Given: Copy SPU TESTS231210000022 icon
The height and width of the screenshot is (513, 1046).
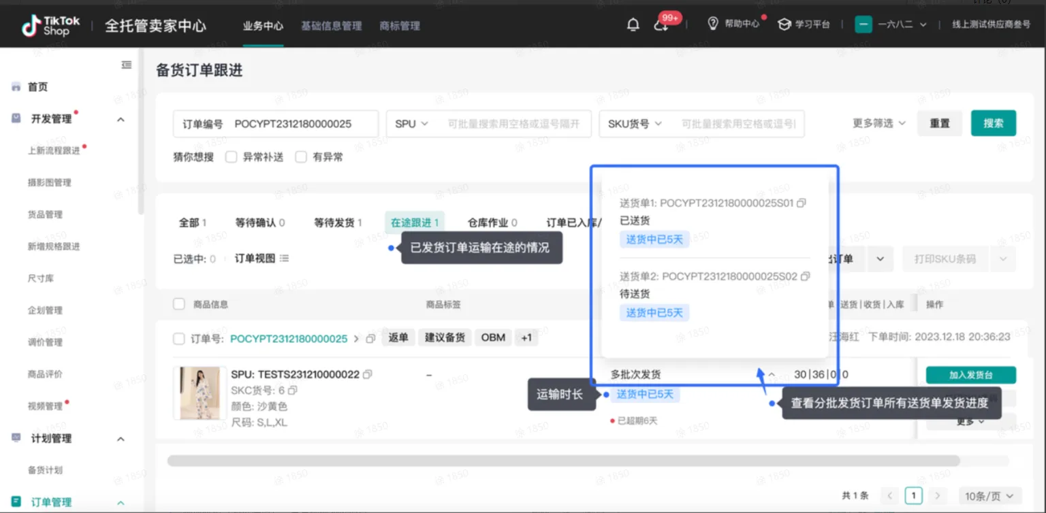Looking at the screenshot, I should 368,374.
